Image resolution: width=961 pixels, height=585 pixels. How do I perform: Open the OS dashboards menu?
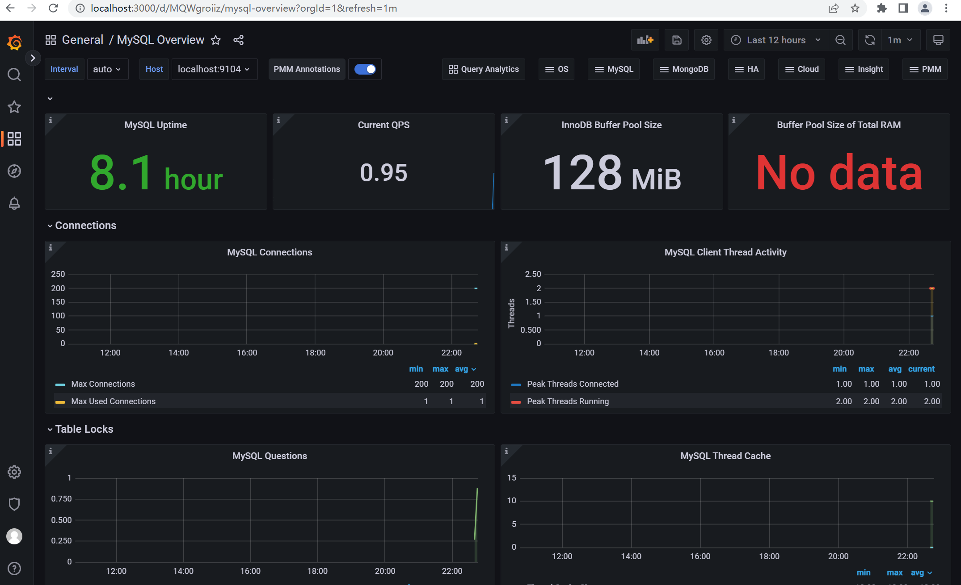pos(556,69)
